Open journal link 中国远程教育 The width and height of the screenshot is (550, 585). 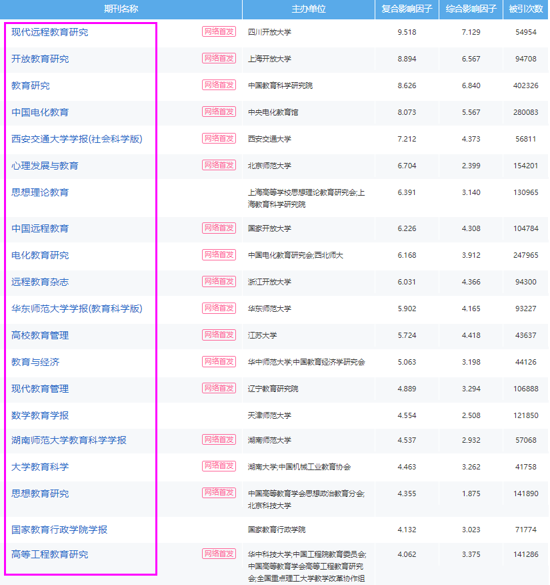click(40, 228)
